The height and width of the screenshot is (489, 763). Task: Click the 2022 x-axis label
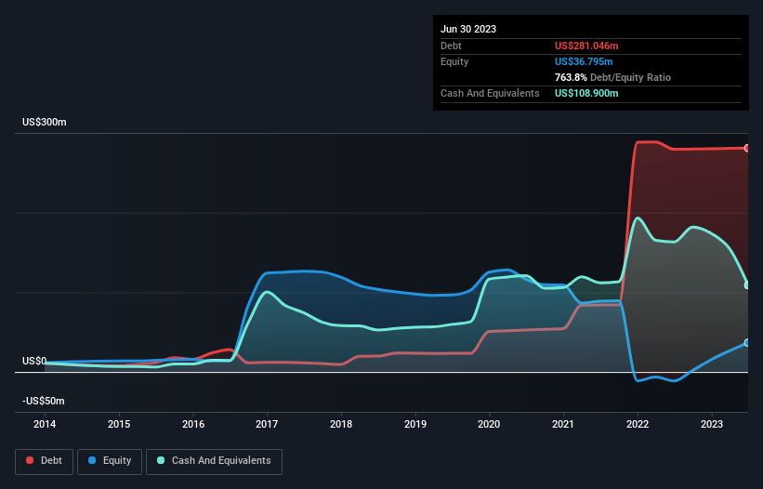638,424
